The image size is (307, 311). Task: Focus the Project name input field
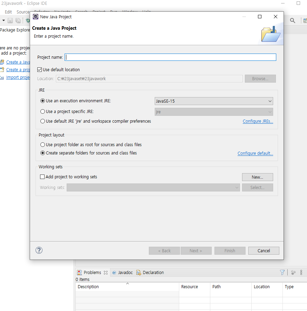[x=171, y=57]
